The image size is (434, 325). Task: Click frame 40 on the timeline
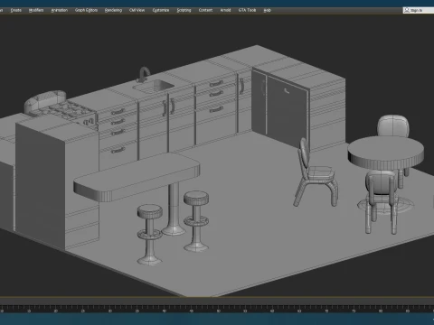click(x=165, y=311)
